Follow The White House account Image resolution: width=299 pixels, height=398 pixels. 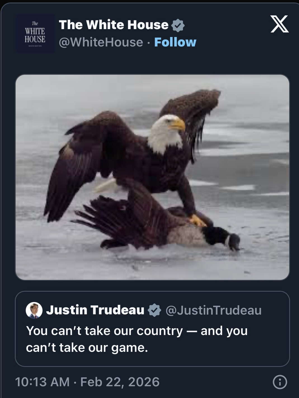[175, 42]
